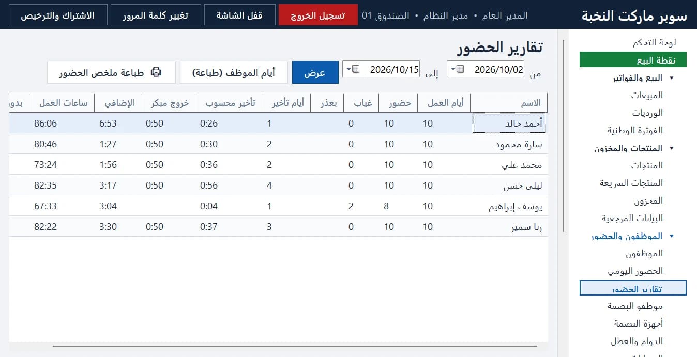
Task: Open 'المنتجات السريعة' sidebar item
Action: (x=631, y=183)
